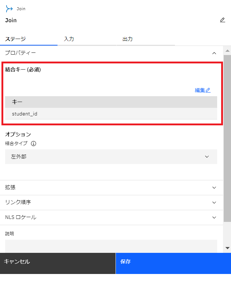This screenshot has height=286, width=231.
Task: Open the 結合タイプ dropdown showing 左外部
Action: [x=111, y=157]
